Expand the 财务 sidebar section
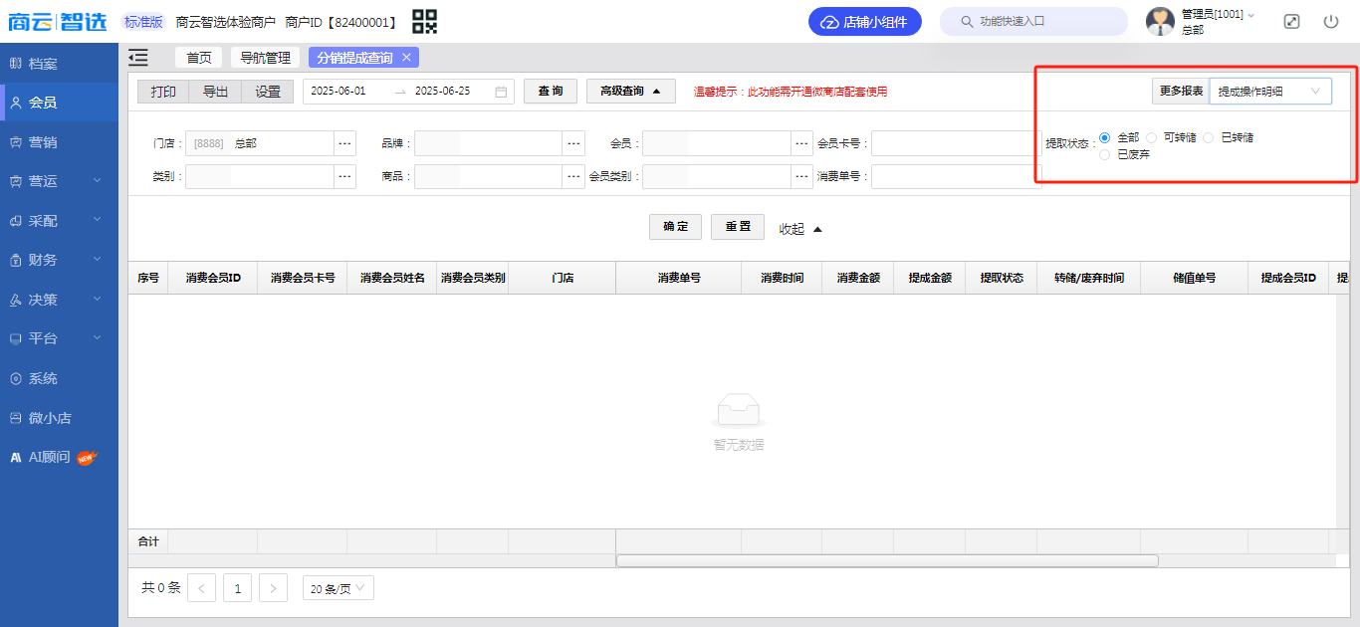1360x627 pixels. pyautogui.click(x=59, y=260)
